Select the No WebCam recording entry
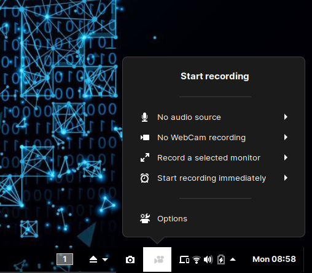The height and width of the screenshot is (273, 312). 214,137
